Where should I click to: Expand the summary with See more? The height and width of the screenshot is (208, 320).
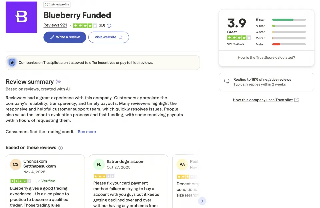pos(87,132)
